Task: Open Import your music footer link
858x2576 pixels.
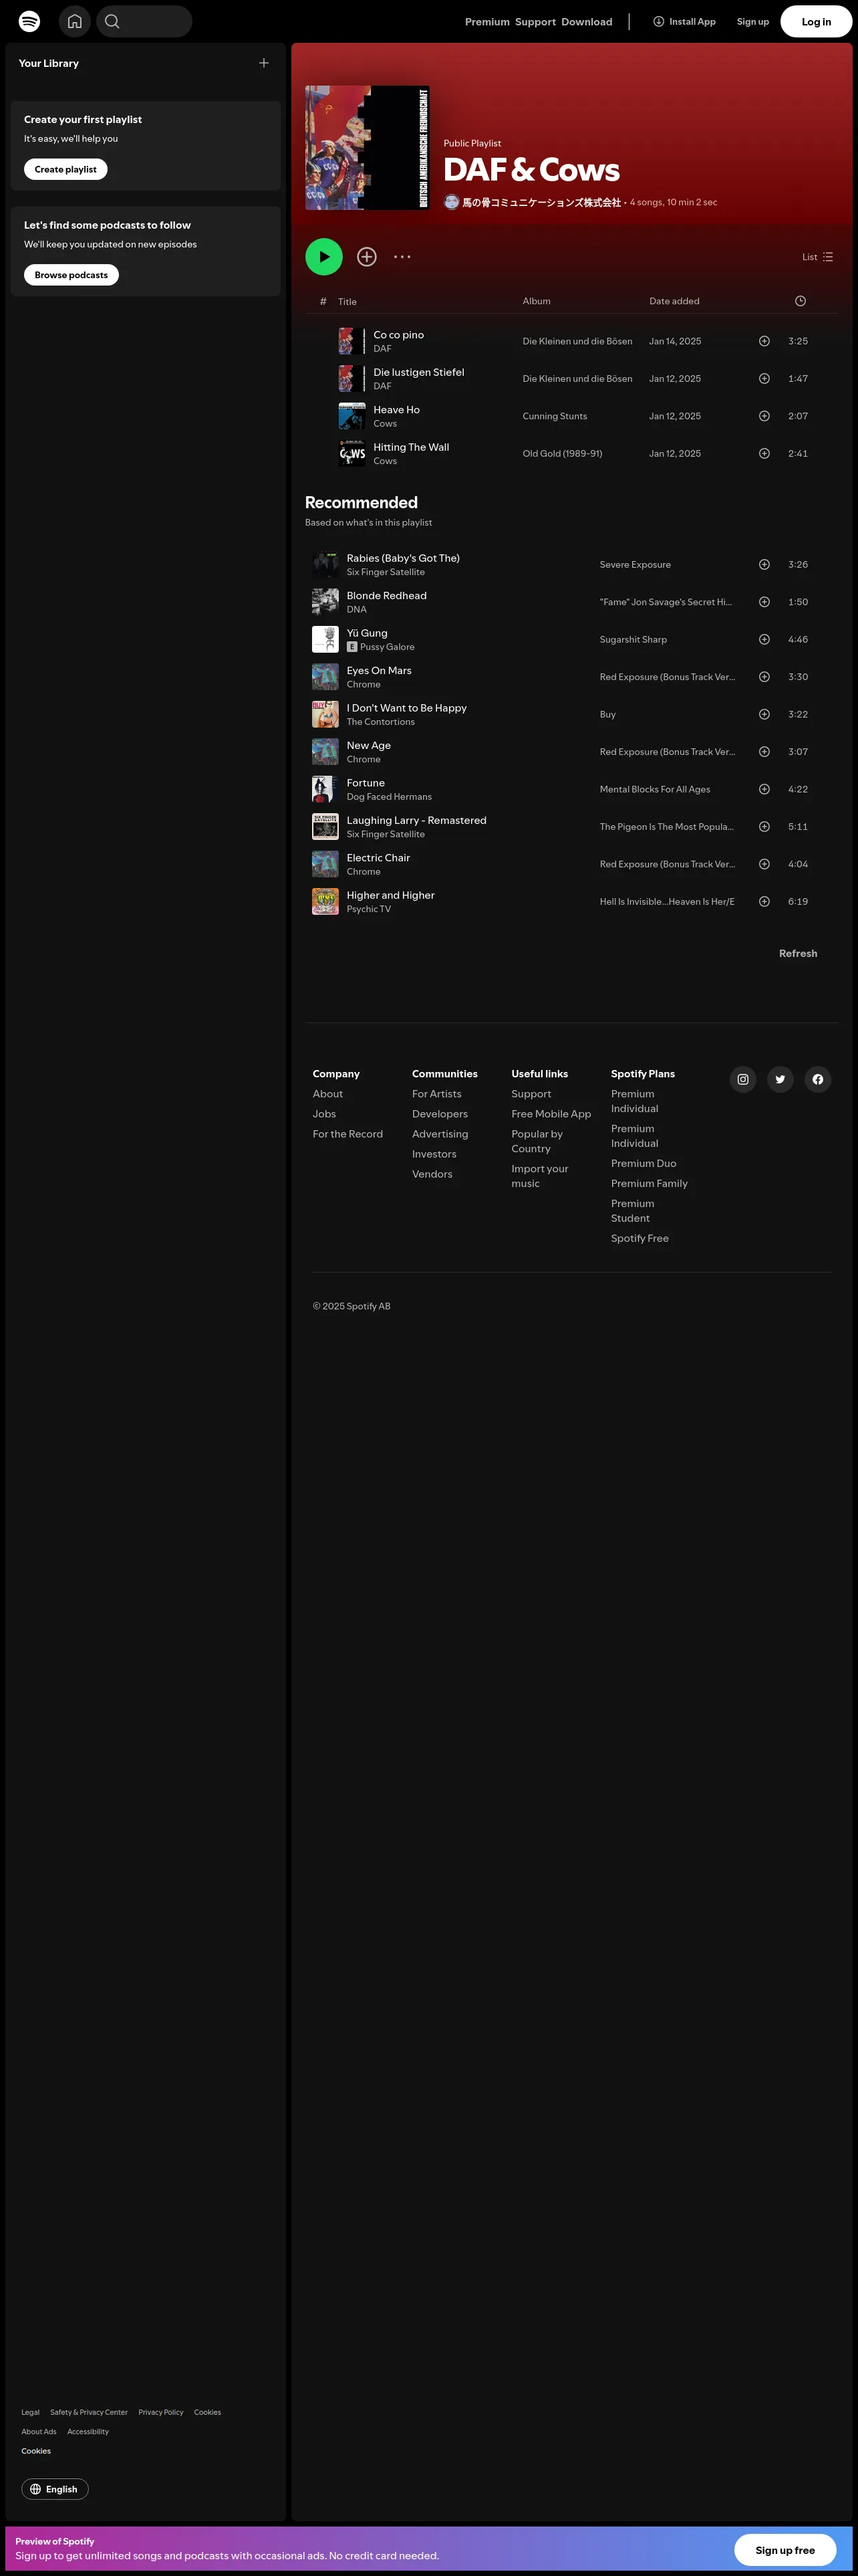Action: pos(539,1176)
